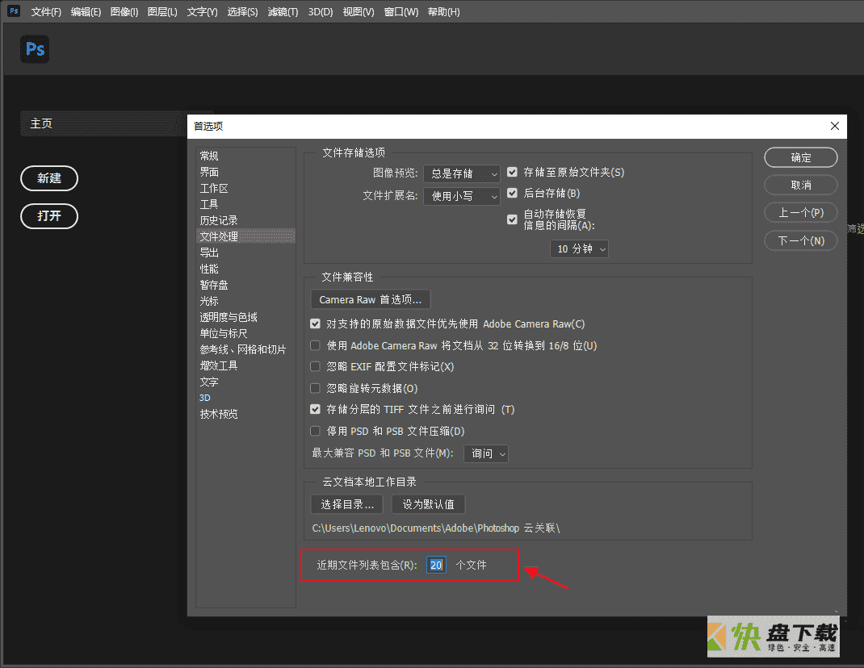Viewport: 864px width, 668px height.
Task: Toggle 存储至原始文件夹(S) checkbox
Action: click(512, 172)
